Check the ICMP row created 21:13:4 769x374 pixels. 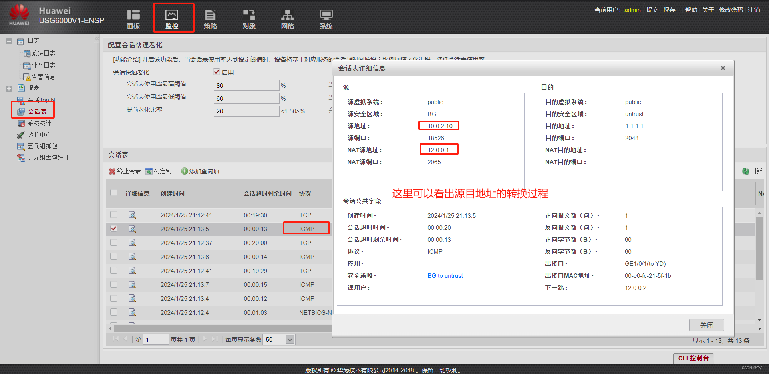(x=114, y=298)
